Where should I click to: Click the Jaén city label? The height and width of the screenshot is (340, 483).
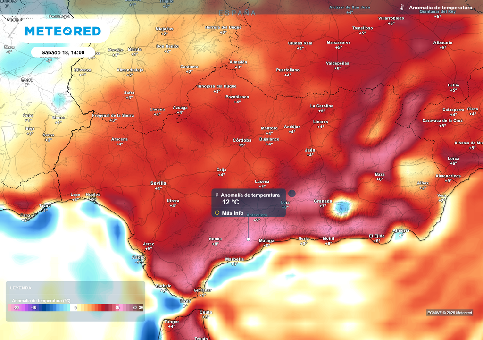click(310, 150)
